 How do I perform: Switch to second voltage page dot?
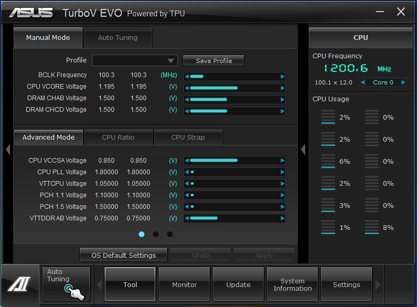156,234
